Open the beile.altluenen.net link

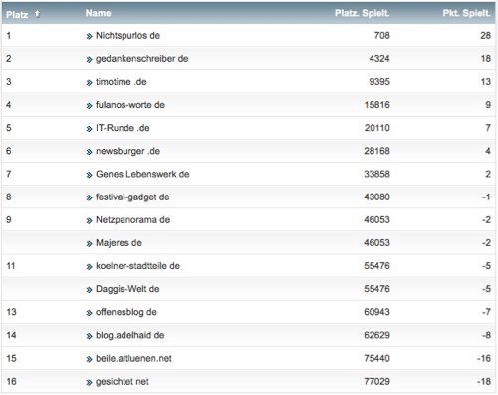[133, 358]
